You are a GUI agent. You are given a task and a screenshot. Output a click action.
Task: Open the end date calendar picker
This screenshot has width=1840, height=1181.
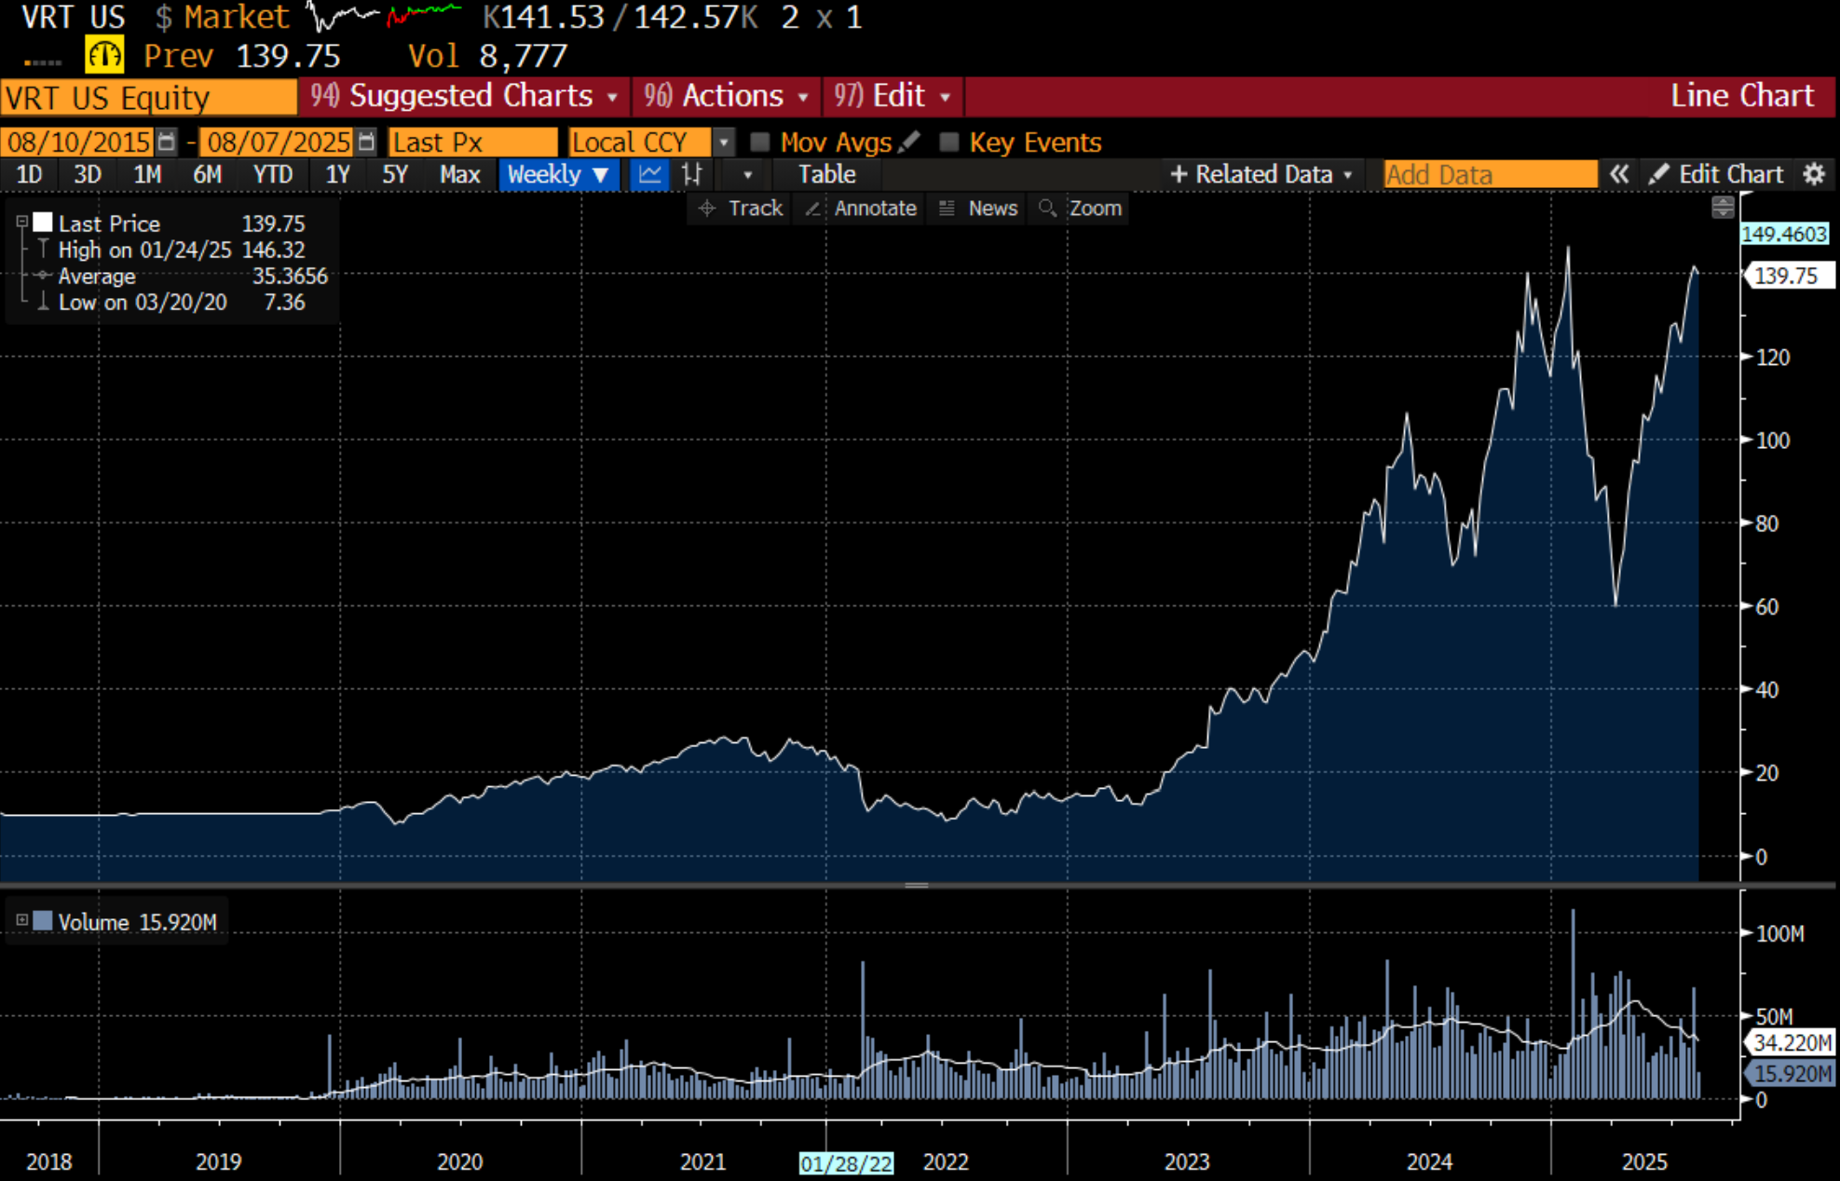[x=367, y=142]
